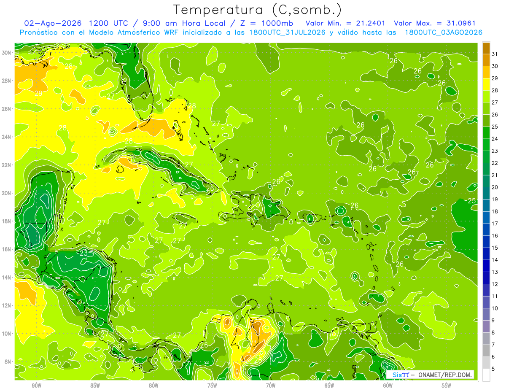Image resolution: width=506 pixels, height=391 pixels.
Task: Click the yellow colorbar swatch between 28 and 29
Action: coord(486,84)
